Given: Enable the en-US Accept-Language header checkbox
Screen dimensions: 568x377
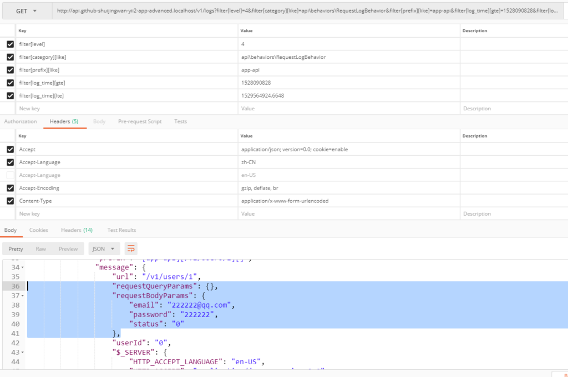Looking at the screenshot, I should [x=10, y=175].
